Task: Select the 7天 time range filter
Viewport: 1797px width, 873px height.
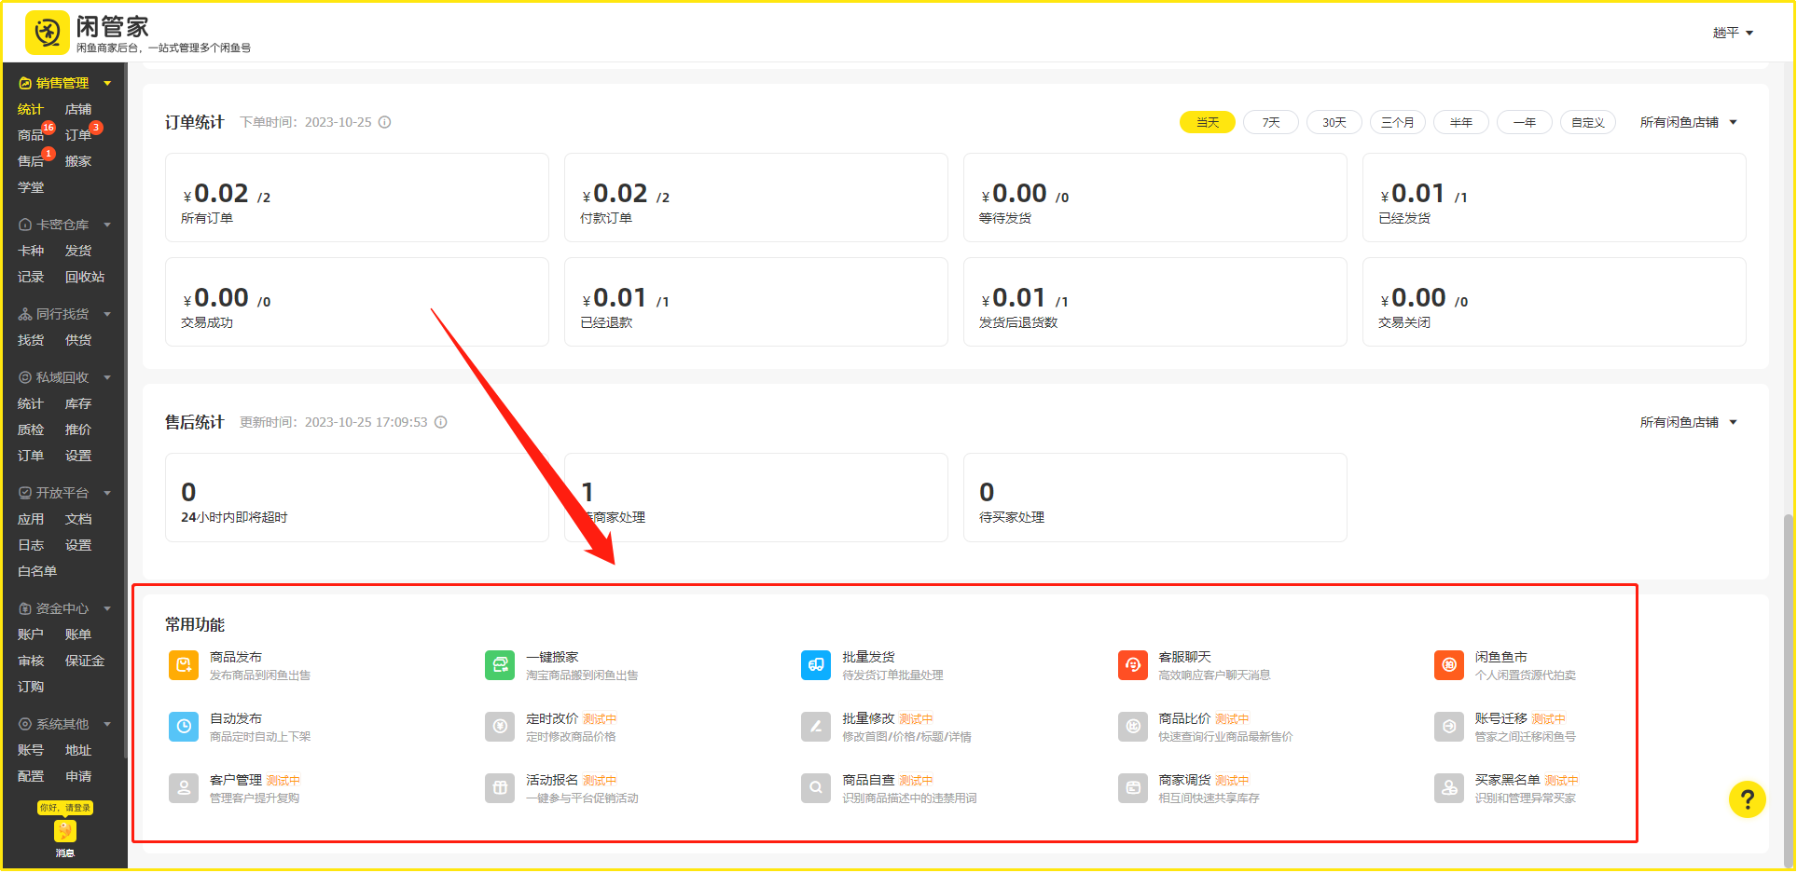Action: (1270, 122)
